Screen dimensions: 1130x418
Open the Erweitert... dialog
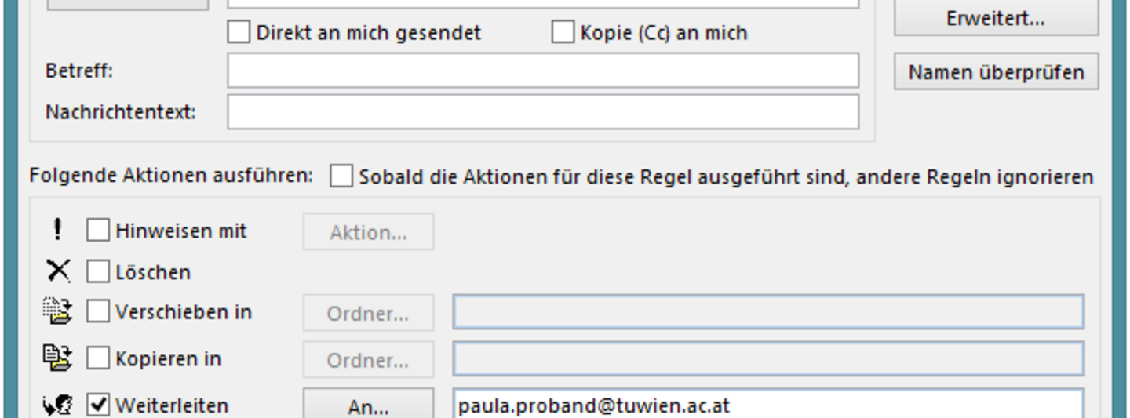pos(996,18)
